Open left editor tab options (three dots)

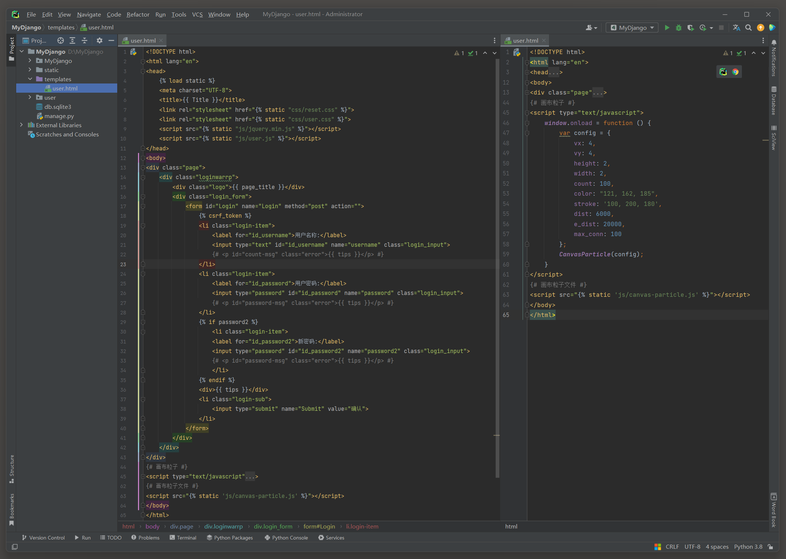click(x=494, y=40)
